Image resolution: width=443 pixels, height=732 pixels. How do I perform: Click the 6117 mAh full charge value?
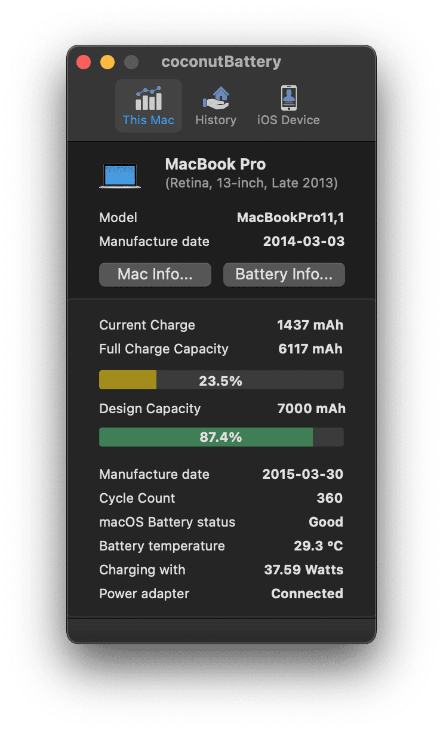[x=310, y=349]
